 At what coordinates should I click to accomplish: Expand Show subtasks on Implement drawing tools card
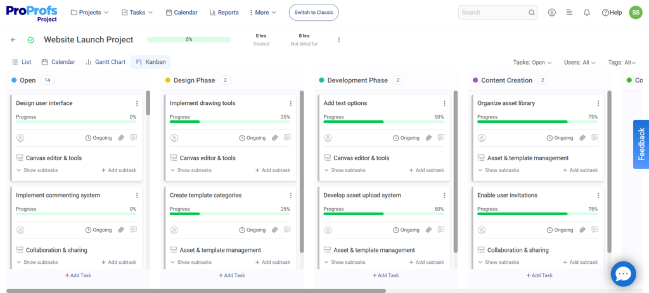[x=191, y=170]
